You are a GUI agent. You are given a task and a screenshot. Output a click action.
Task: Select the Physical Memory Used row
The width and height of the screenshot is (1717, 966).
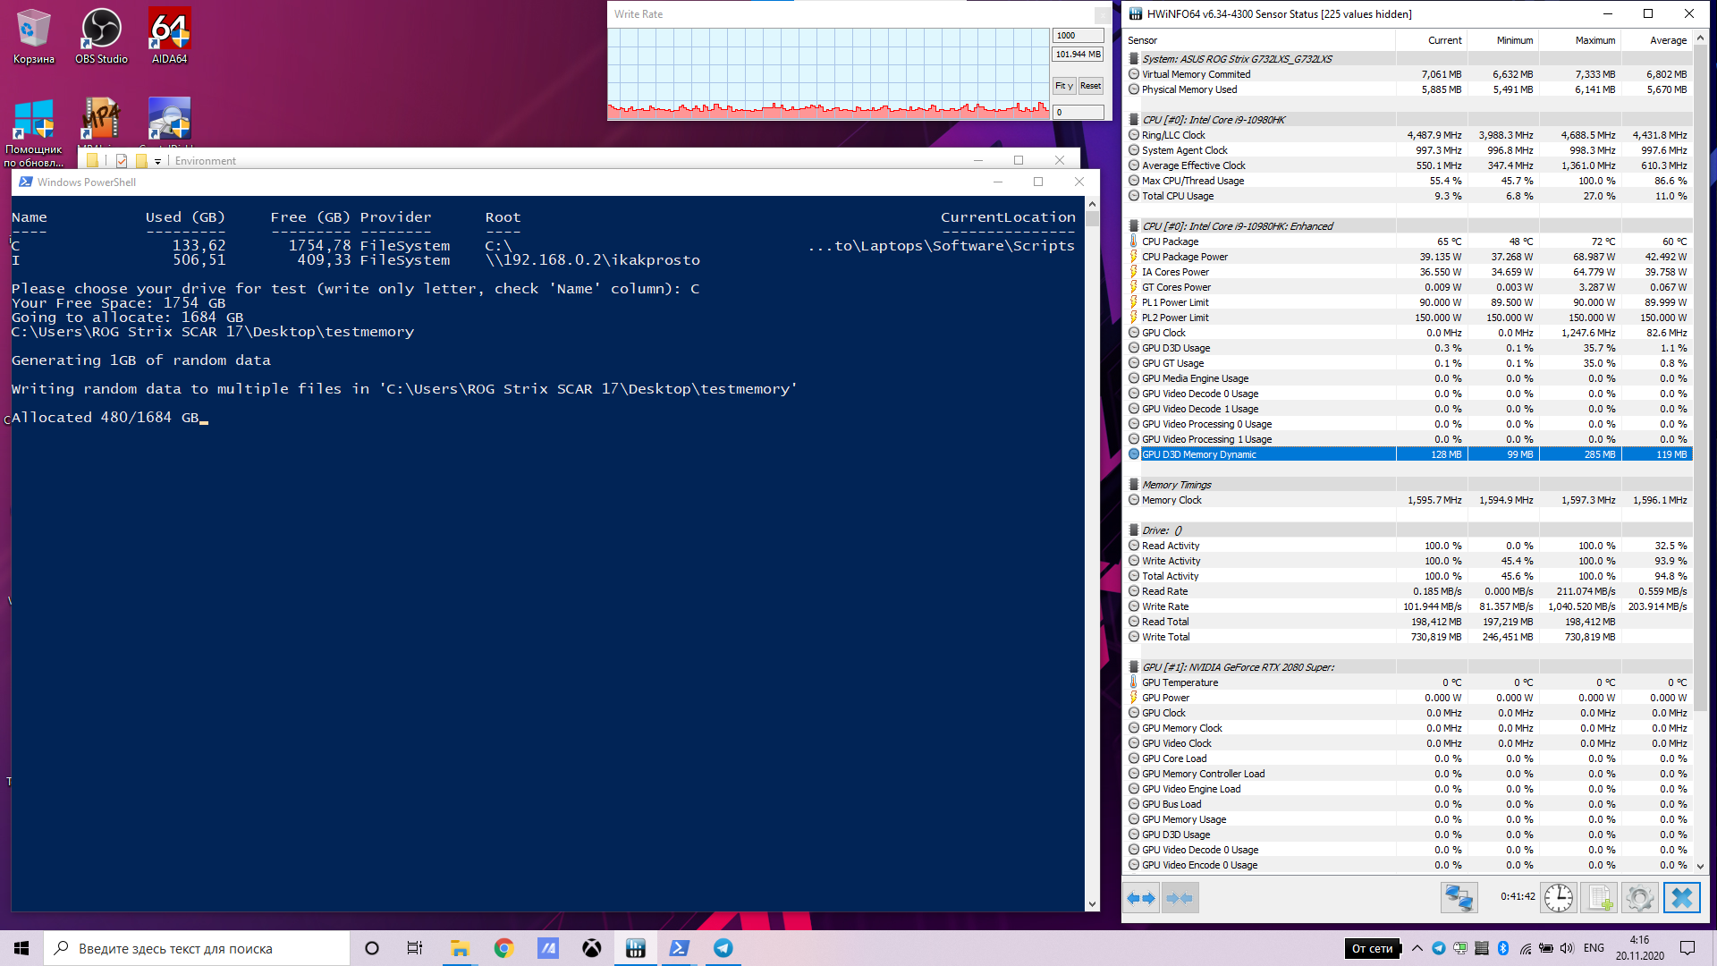[x=1408, y=89]
